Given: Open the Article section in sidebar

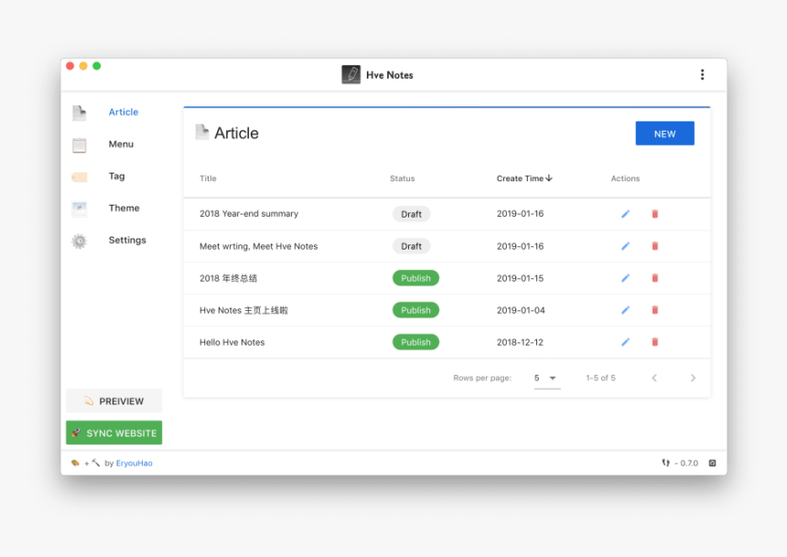Looking at the screenshot, I should pyautogui.click(x=123, y=112).
